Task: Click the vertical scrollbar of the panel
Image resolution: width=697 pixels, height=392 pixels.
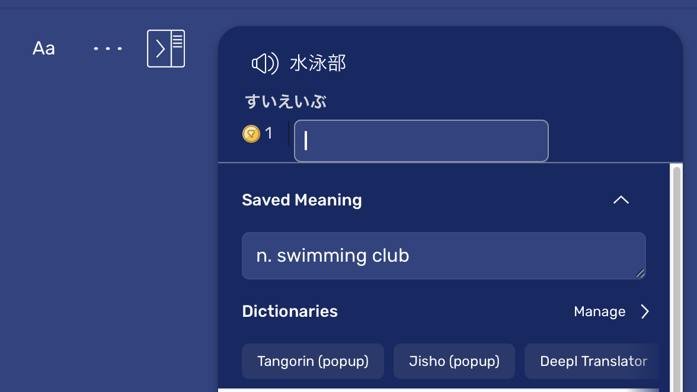Action: [x=677, y=279]
